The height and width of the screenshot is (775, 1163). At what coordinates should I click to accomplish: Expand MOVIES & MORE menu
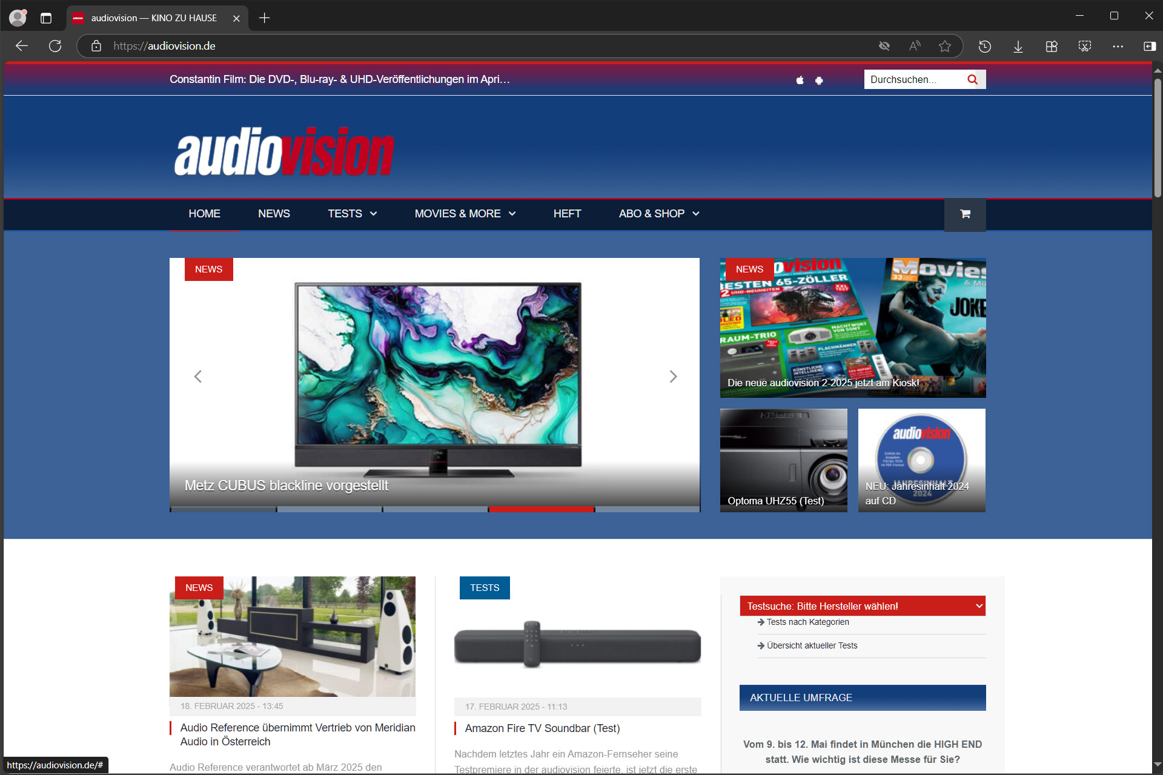(465, 214)
